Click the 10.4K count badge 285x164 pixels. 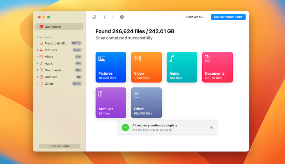pyautogui.click(x=77, y=50)
